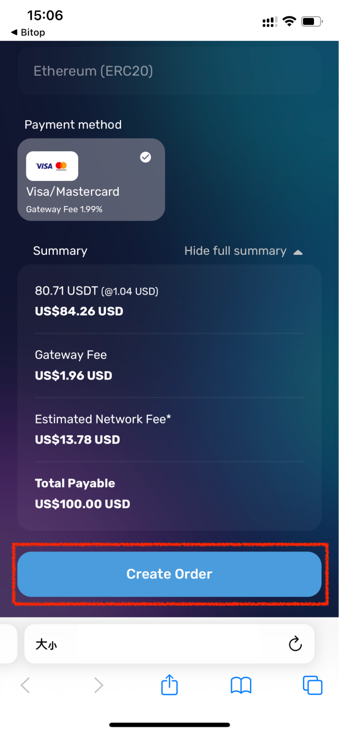This screenshot has width=339, height=734.
Task: Open the 大小 text size menu
Action: [x=46, y=644]
